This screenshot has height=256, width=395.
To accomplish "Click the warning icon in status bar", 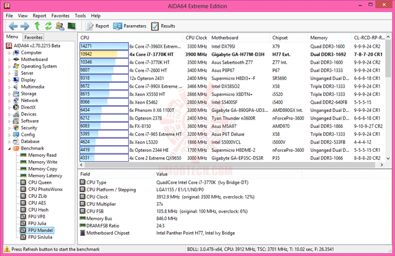I will (x=7, y=249).
